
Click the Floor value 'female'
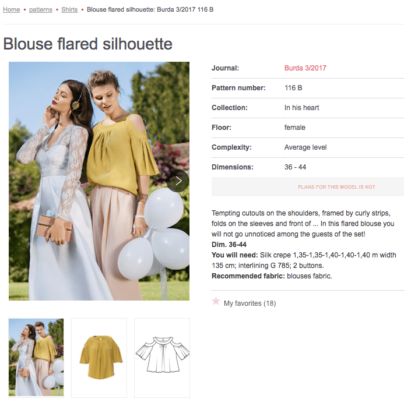pos(295,128)
